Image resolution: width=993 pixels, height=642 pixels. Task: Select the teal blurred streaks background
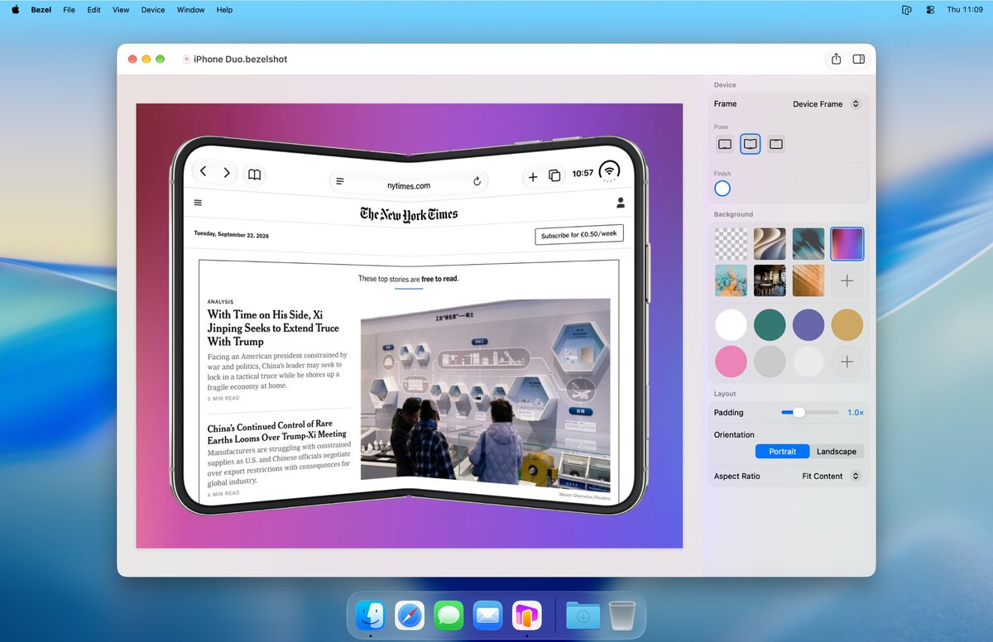pyautogui.click(x=808, y=244)
